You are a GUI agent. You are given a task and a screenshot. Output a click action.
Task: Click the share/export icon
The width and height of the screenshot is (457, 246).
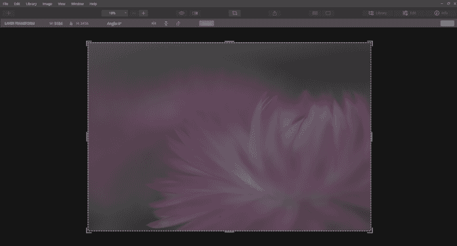tap(274, 13)
